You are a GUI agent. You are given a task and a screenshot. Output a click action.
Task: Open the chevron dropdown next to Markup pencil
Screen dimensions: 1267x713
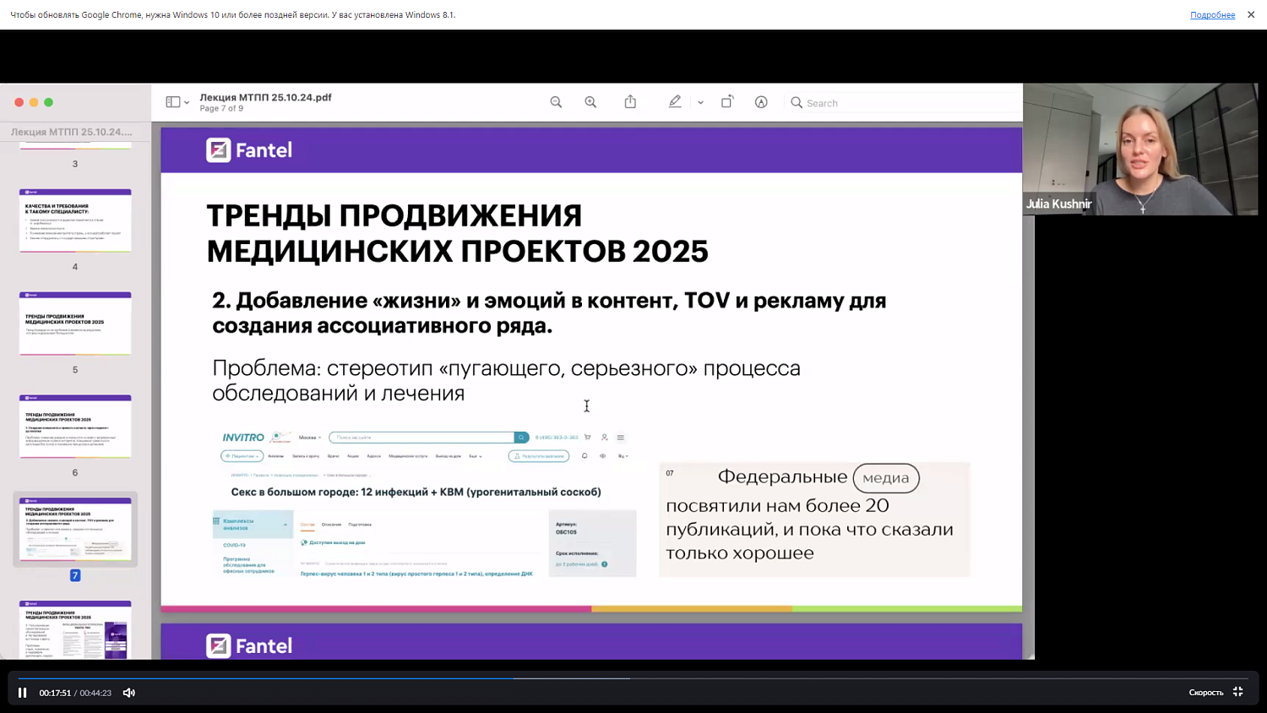[x=699, y=101]
